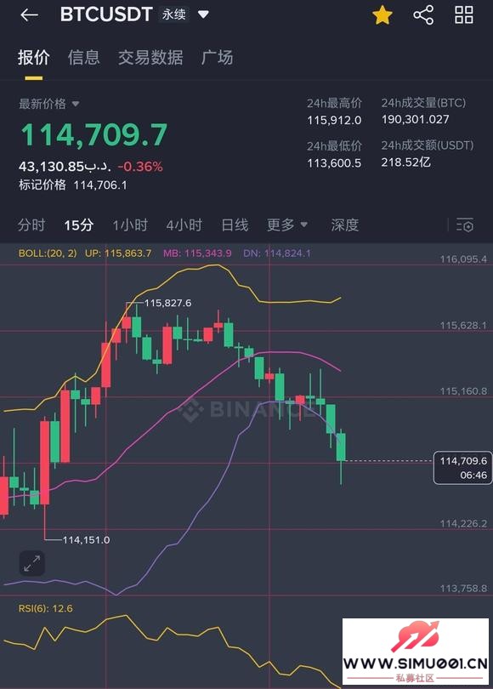493x689 pixels.
Task: Open the share icon
Action: [x=423, y=15]
